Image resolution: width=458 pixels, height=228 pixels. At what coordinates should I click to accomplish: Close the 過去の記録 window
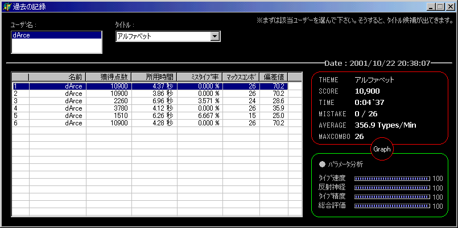click(x=448, y=7)
